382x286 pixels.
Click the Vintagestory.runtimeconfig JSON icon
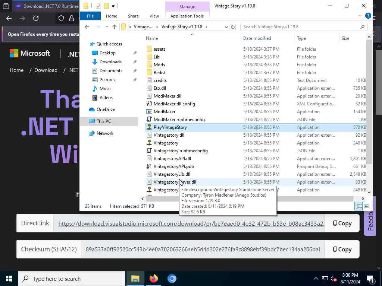click(149, 150)
